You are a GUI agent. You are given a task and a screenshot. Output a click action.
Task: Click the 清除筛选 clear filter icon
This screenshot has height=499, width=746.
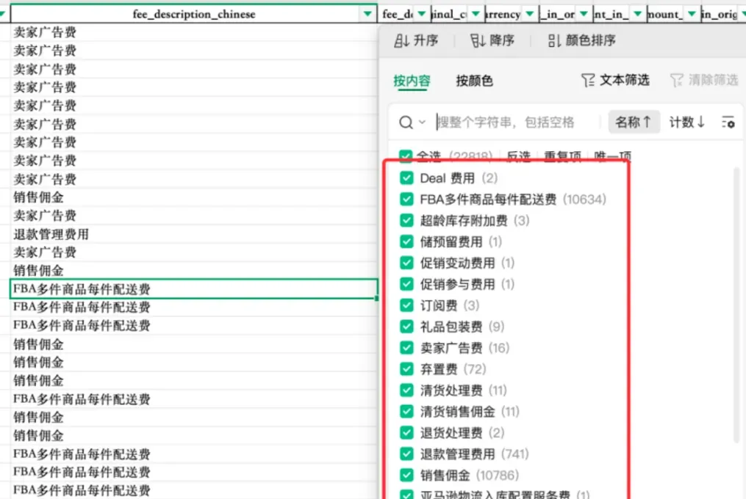[x=676, y=80]
